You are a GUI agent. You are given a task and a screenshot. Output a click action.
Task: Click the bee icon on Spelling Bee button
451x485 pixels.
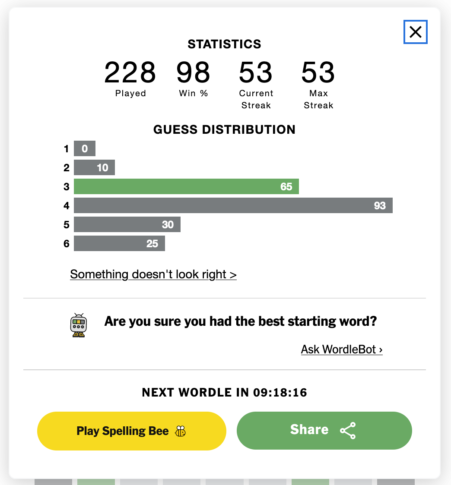(181, 431)
